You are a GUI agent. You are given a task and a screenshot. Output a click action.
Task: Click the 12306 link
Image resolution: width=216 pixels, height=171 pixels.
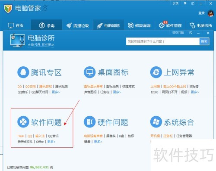pyautogui.click(x=154, y=92)
